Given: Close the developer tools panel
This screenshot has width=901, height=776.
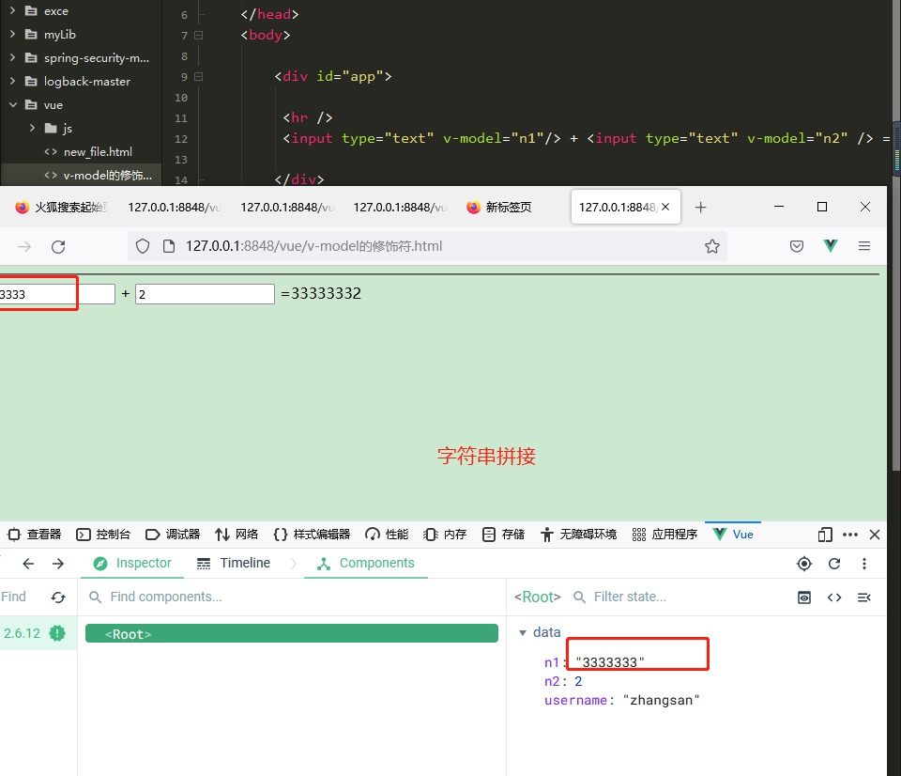Looking at the screenshot, I should tap(875, 535).
